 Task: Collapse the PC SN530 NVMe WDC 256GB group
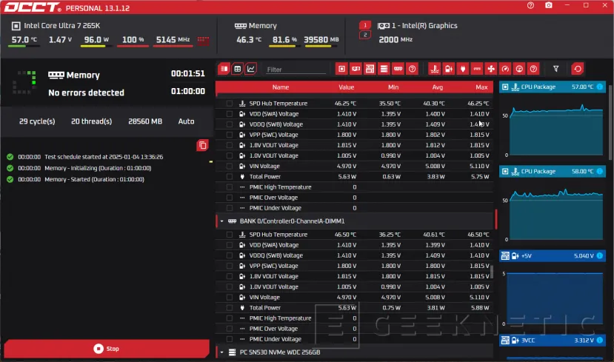(221, 352)
